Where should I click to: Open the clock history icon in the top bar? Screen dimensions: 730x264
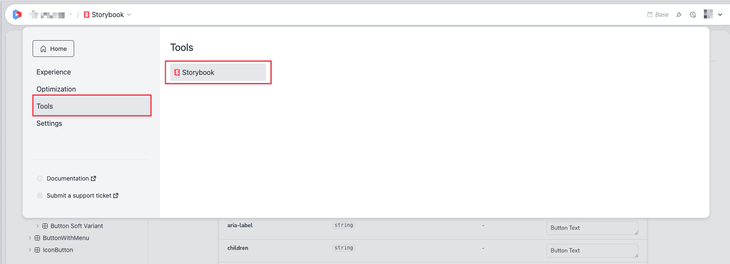coord(693,15)
